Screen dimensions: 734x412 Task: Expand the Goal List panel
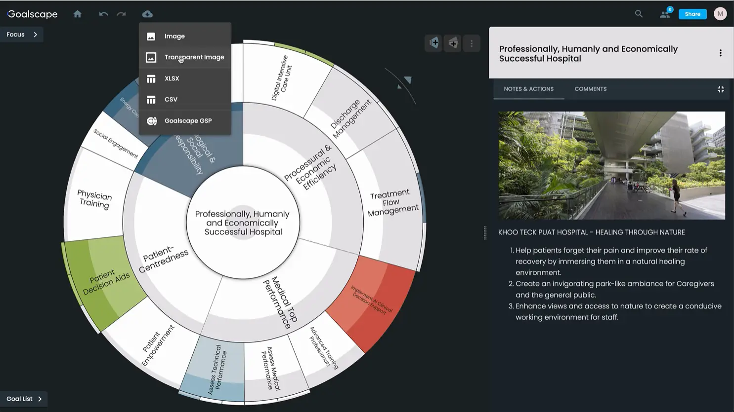point(24,399)
